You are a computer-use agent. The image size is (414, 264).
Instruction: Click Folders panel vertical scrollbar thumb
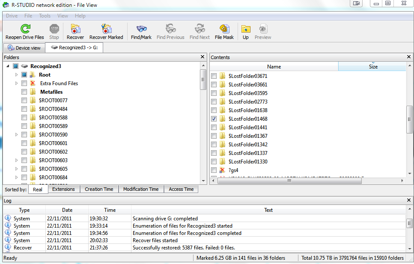(x=203, y=80)
